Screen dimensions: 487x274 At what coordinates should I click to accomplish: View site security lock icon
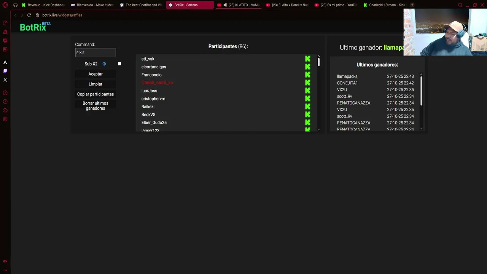click(x=37, y=15)
